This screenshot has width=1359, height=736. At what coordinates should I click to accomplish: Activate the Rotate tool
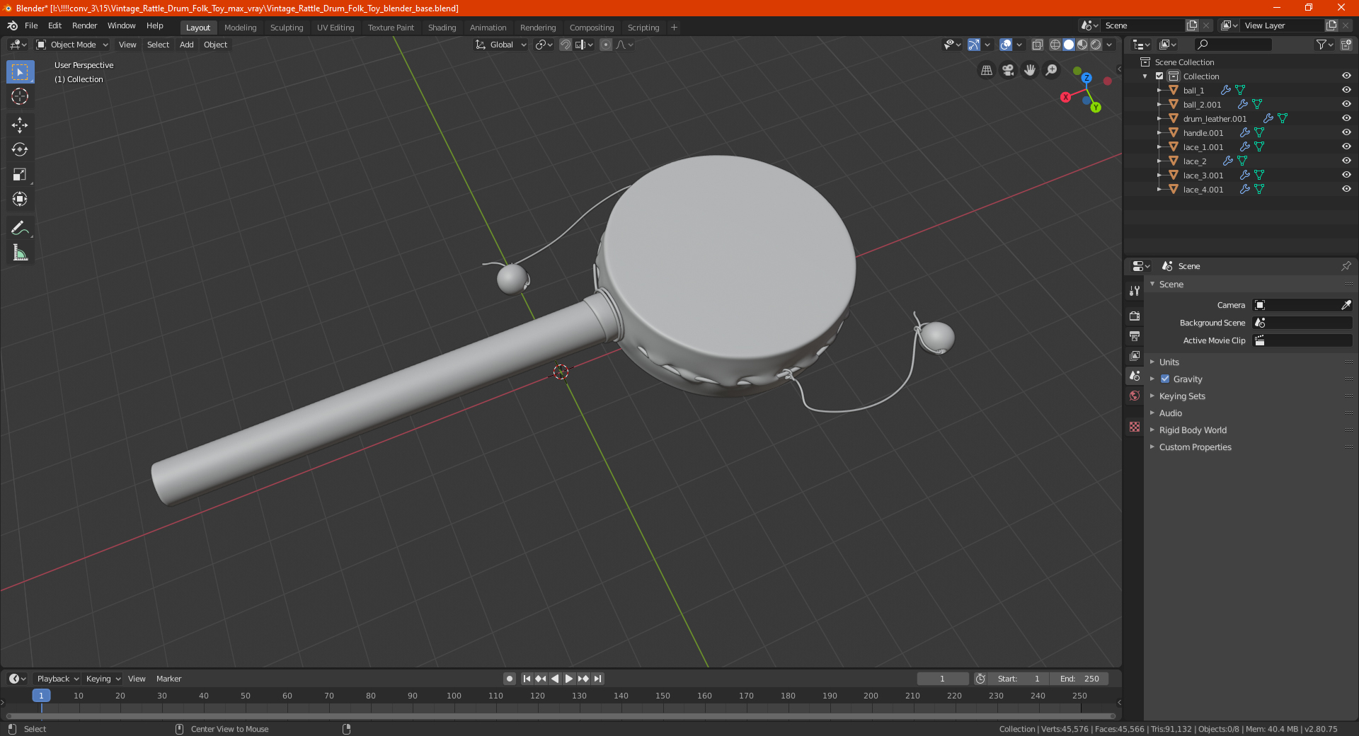pyautogui.click(x=20, y=150)
